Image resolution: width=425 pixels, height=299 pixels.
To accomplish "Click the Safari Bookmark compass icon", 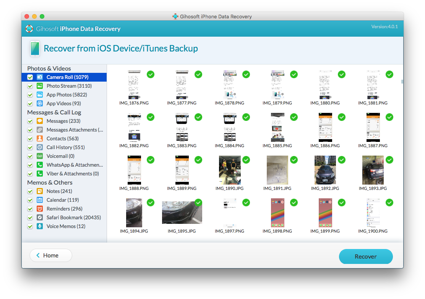I will tap(40, 217).
